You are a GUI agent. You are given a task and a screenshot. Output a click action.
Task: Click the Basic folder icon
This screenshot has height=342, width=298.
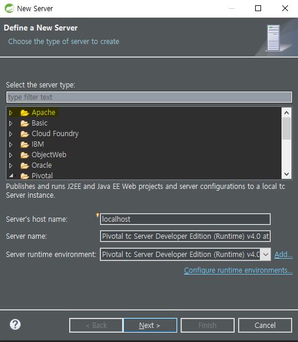25,123
